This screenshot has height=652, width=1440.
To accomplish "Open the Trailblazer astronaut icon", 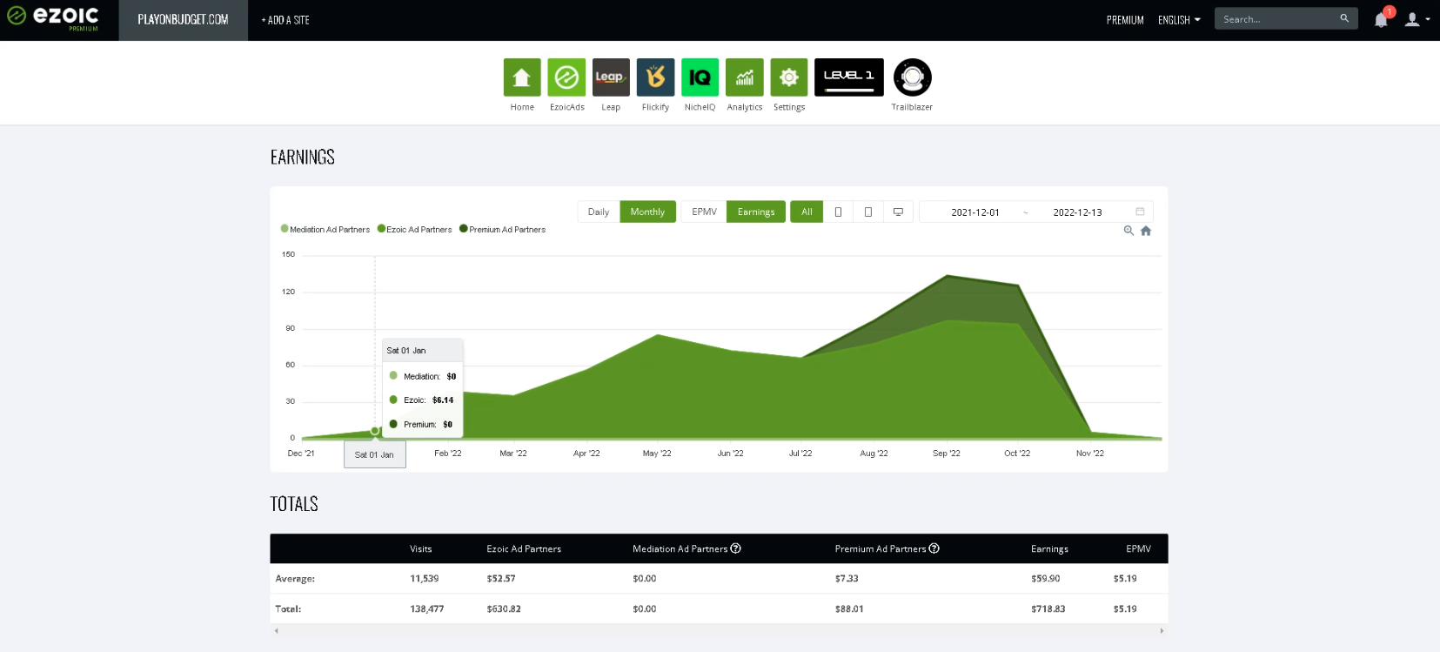I will (x=912, y=77).
